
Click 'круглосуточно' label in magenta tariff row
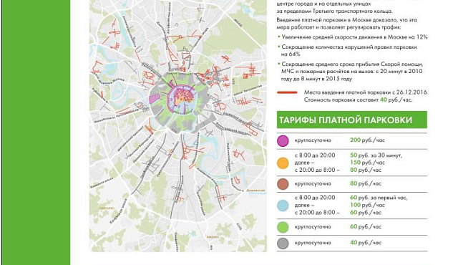pyautogui.click(x=313, y=140)
